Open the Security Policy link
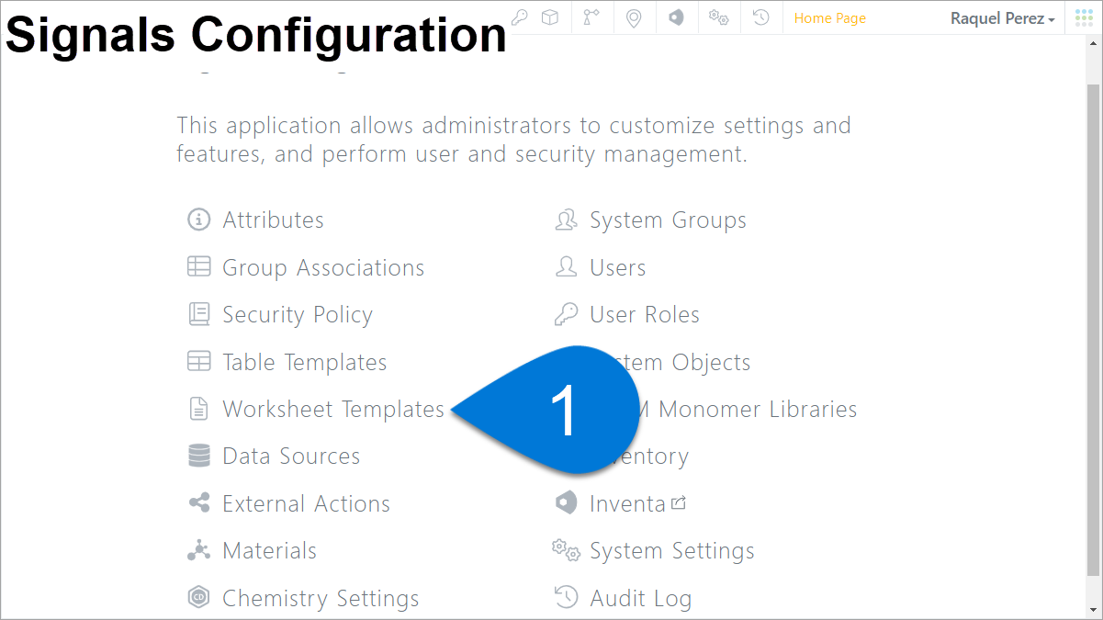Viewport: 1103px width, 620px height. click(x=298, y=315)
